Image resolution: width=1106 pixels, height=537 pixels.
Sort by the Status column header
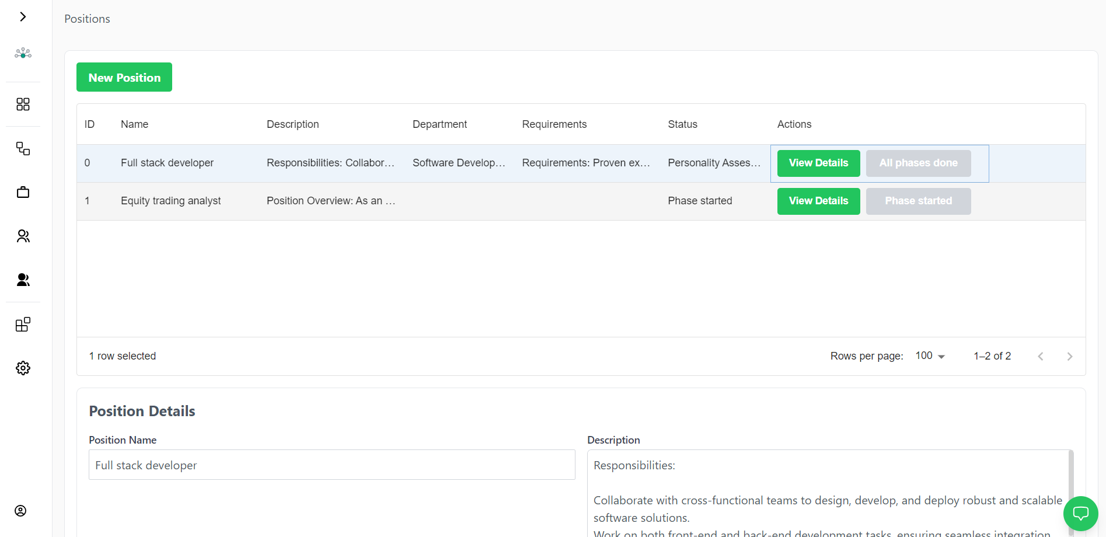(x=682, y=124)
